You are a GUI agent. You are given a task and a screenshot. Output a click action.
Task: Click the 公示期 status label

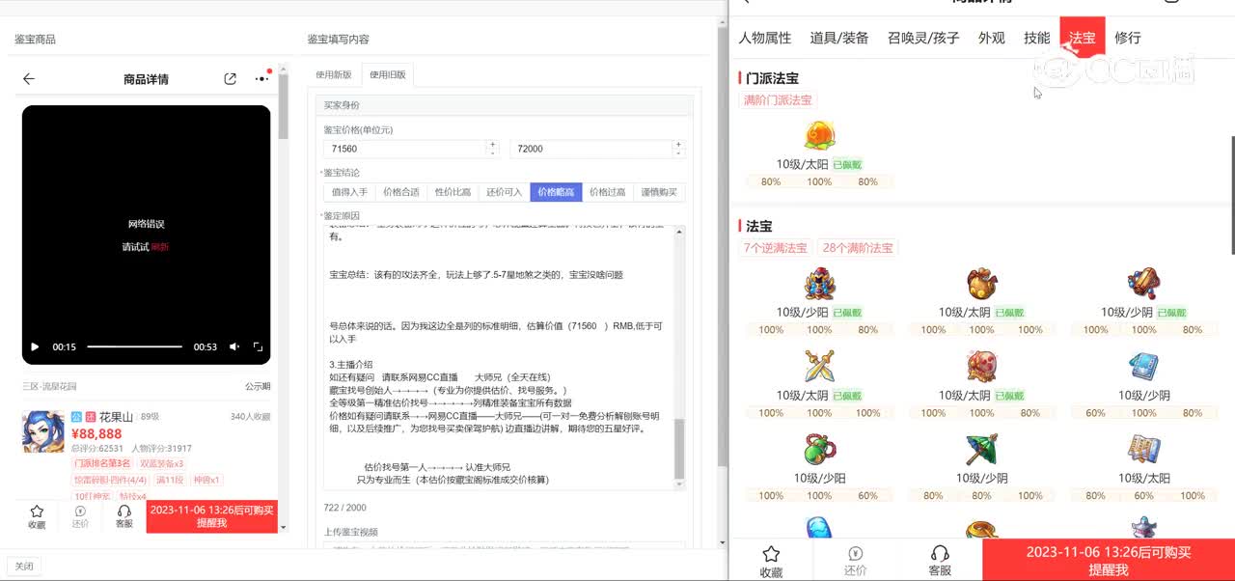tap(258, 386)
